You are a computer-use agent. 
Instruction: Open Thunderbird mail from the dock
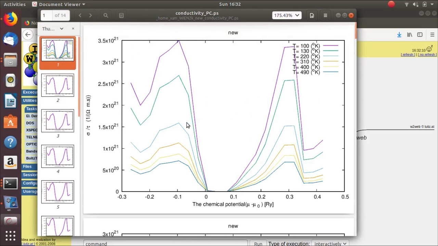[10, 39]
